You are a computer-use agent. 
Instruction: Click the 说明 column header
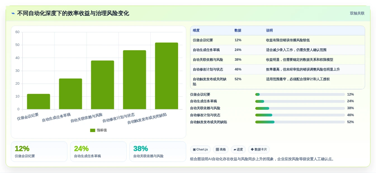point(269,31)
